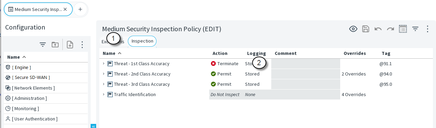This screenshot has height=128, width=436.
Task: Click the preview eye icon in policy toolbar
Action: (x=353, y=29)
